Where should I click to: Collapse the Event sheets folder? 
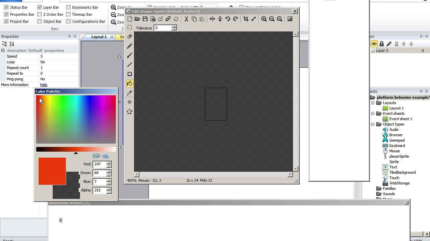[x=373, y=114]
